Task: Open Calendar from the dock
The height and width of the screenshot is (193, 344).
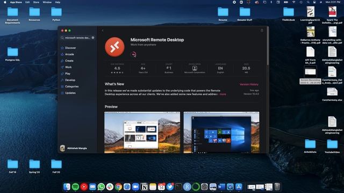Action: click(x=161, y=187)
